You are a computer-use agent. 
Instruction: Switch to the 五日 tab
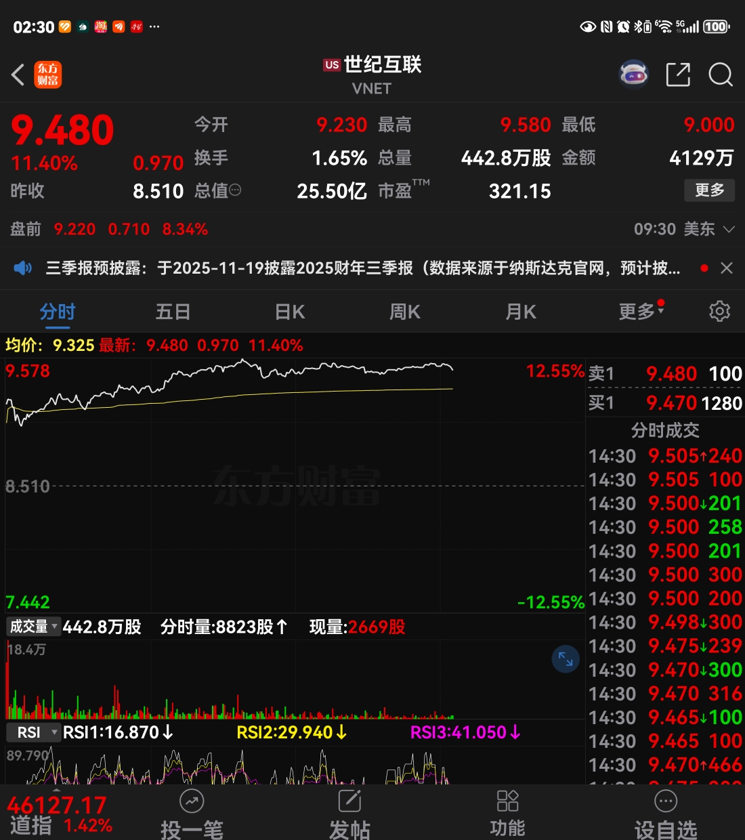173,312
